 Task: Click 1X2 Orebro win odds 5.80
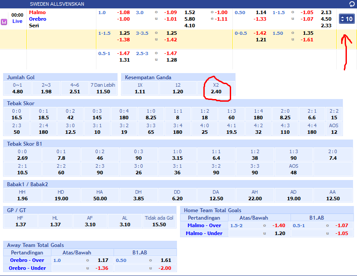coord(190,19)
